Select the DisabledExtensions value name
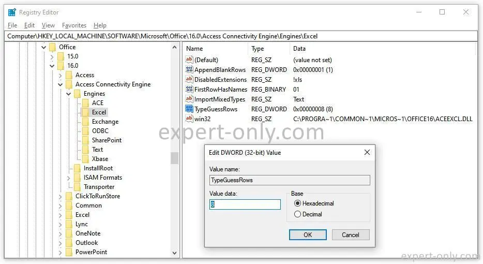483x264 pixels. click(220, 80)
